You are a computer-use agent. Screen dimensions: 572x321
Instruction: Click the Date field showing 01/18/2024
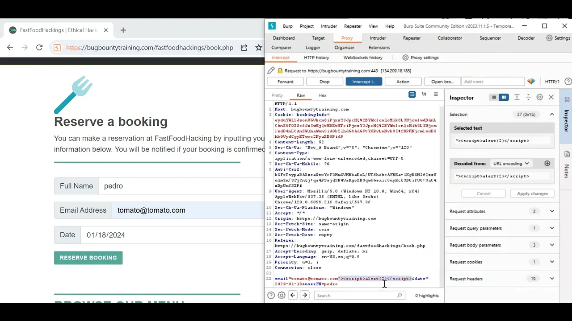(172, 235)
